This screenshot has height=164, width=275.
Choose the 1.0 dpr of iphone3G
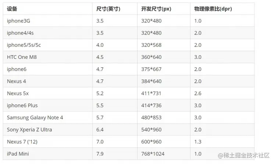pyautogui.click(x=198, y=21)
